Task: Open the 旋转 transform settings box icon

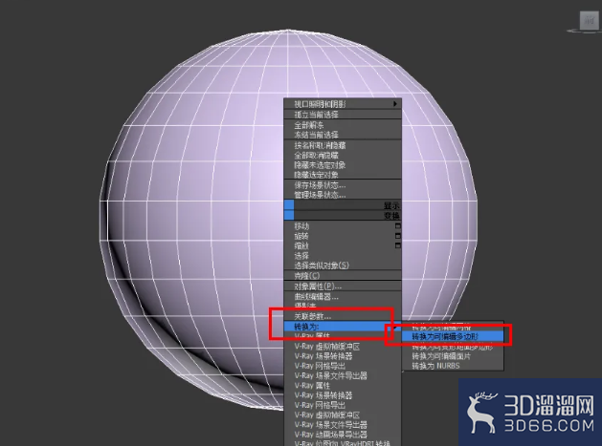Action: (398, 236)
